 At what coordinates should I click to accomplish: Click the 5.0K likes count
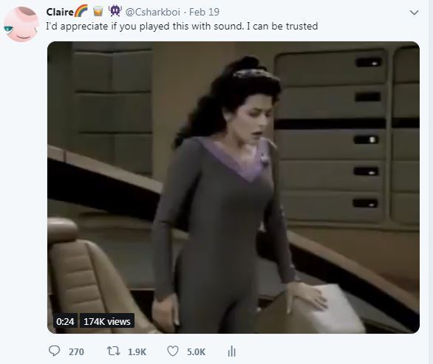196,352
